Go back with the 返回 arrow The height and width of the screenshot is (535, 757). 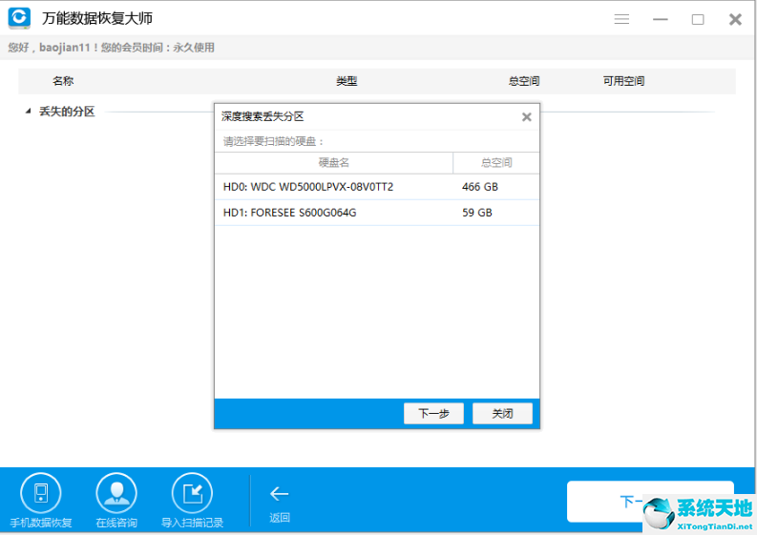279,493
